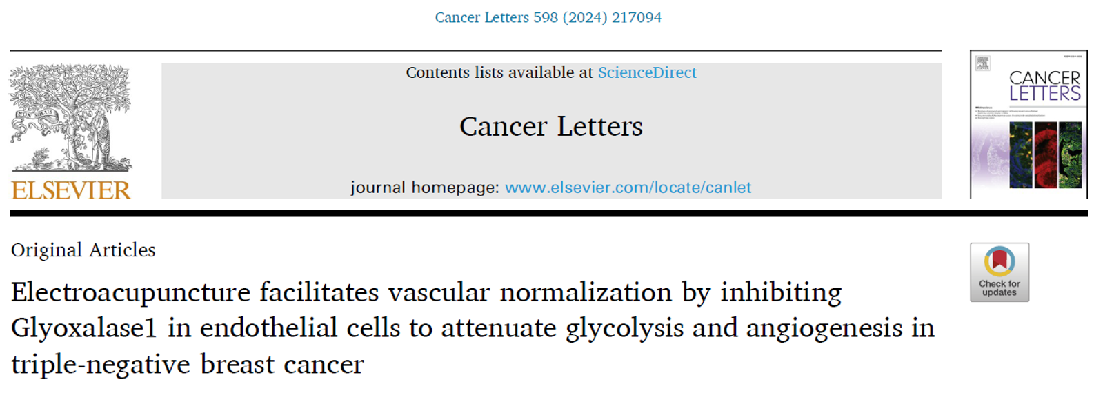Screen dimensions: 1094x393
Task: Click the Contents lists available at text
Action: 499,72
